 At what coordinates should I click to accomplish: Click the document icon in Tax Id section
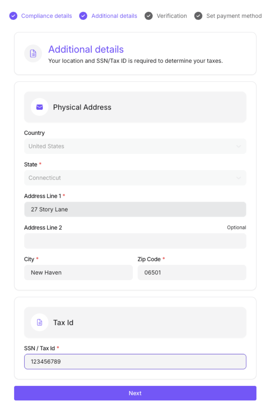coord(39,322)
